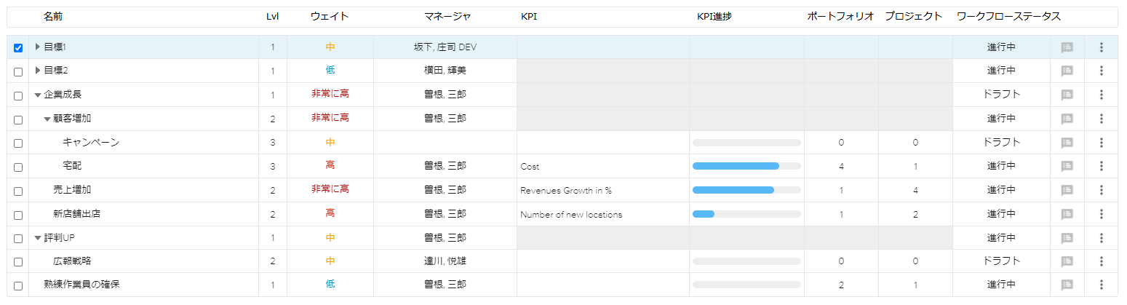The height and width of the screenshot is (305, 1127).
Task: Select the 企業成長 row checkbox
Action: 18,95
